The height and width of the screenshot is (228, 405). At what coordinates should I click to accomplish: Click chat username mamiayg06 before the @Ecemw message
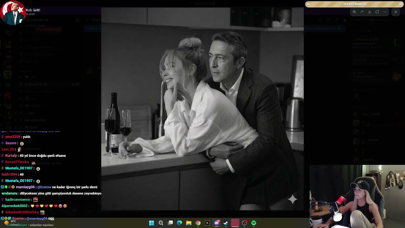pos(25,187)
